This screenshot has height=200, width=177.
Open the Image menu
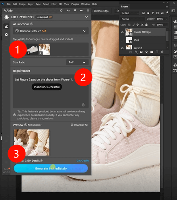tap(22, 4)
